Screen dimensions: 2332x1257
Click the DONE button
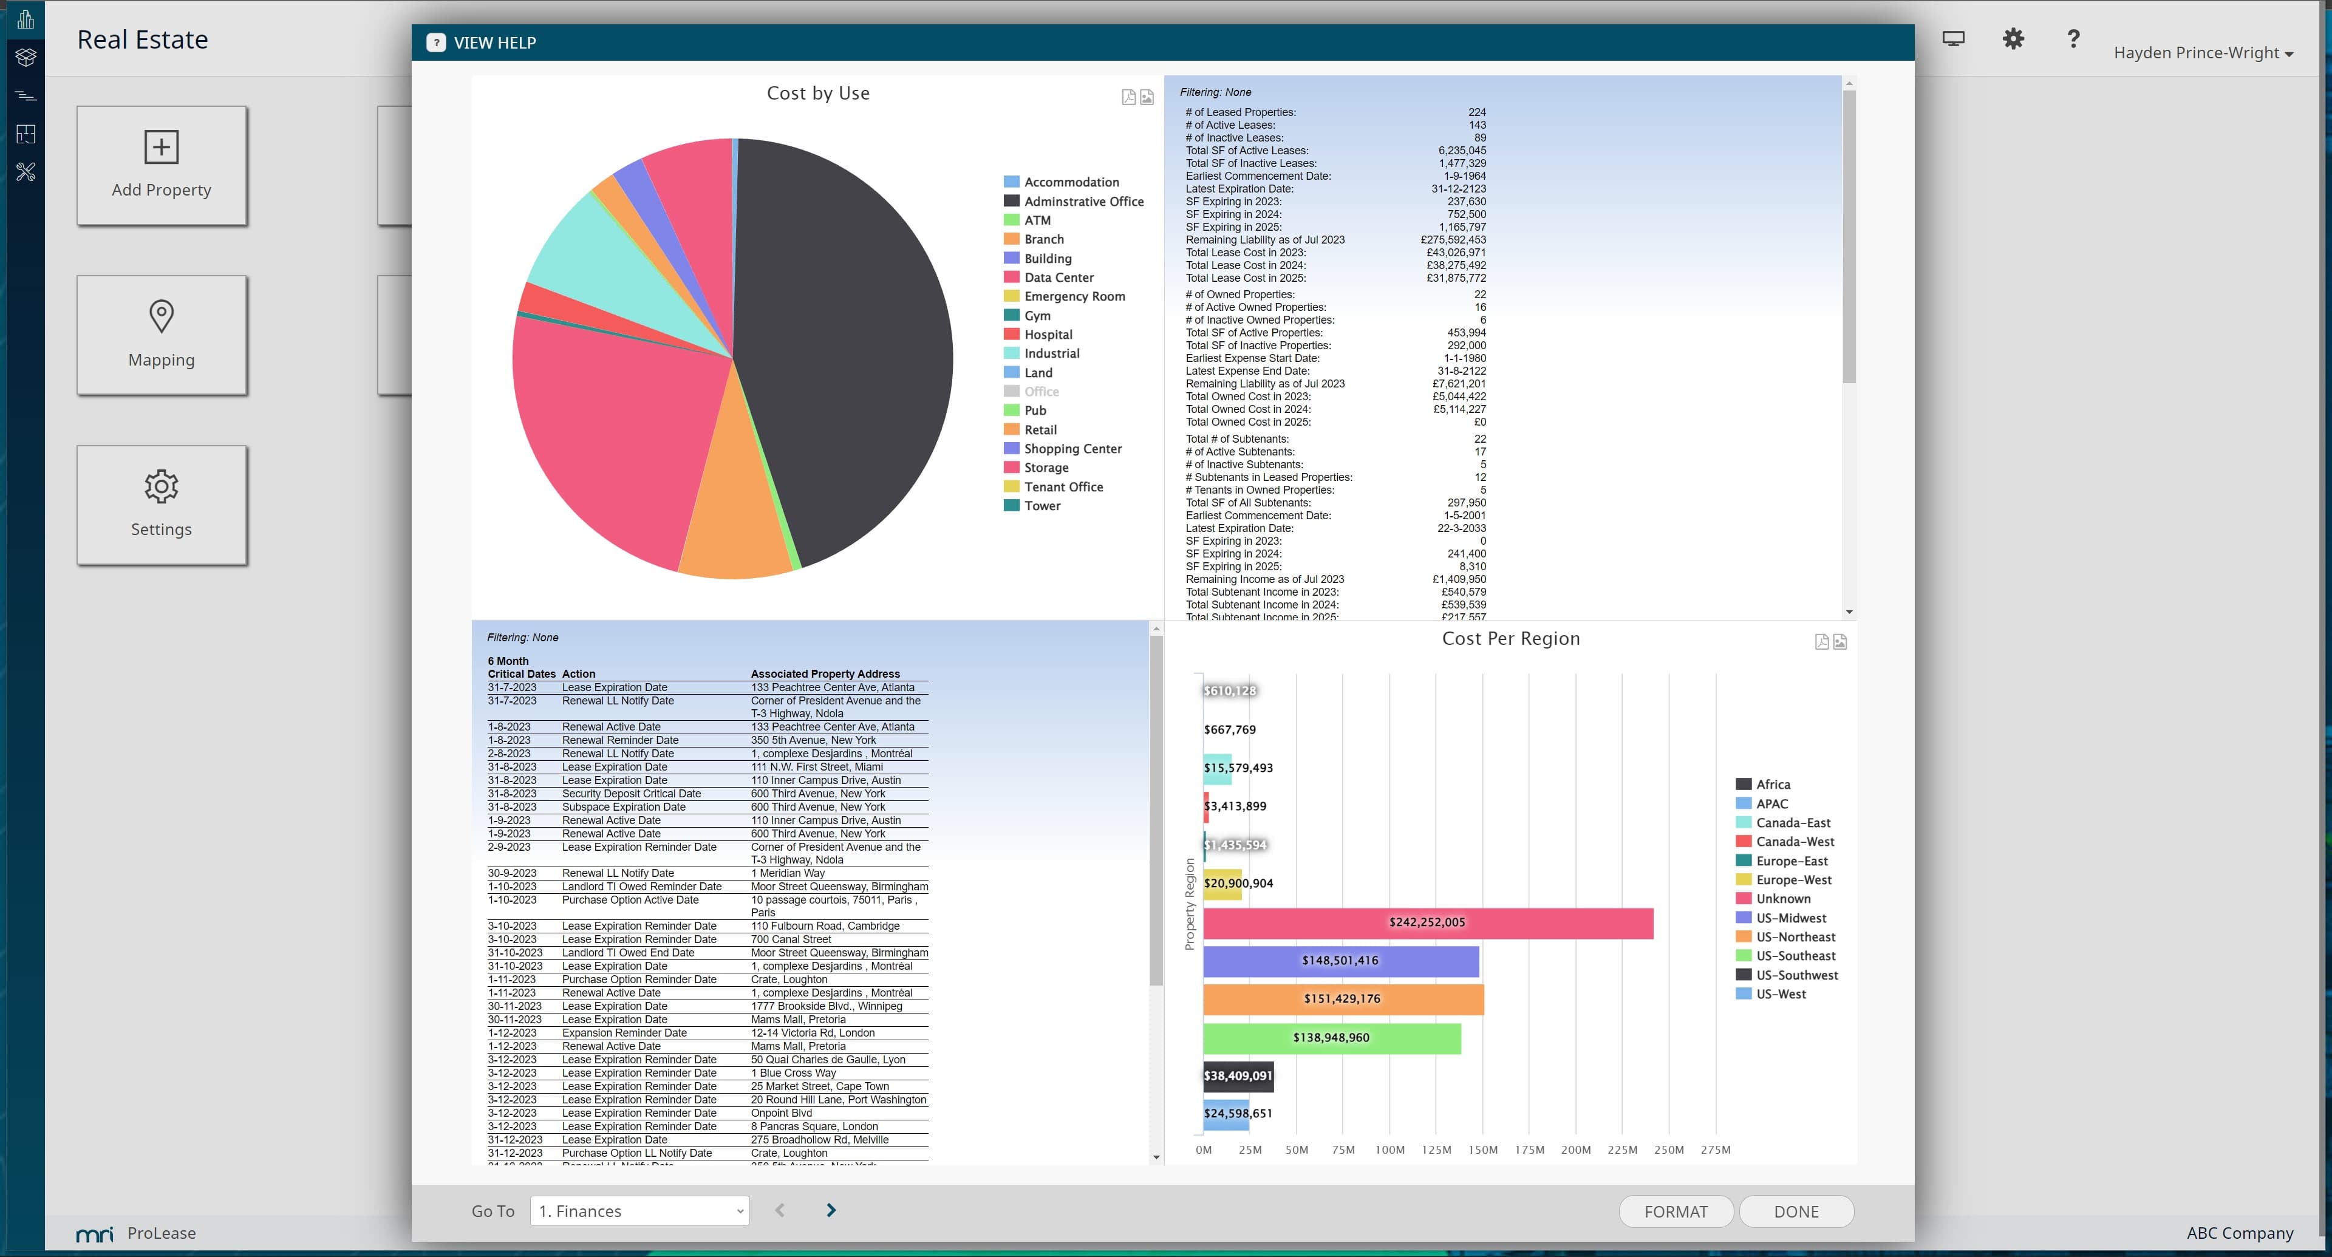pos(1795,1211)
